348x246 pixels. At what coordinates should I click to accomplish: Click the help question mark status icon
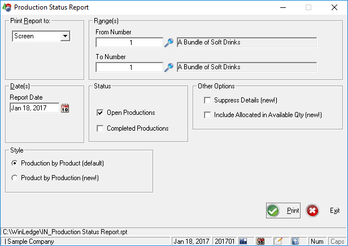coord(295,241)
